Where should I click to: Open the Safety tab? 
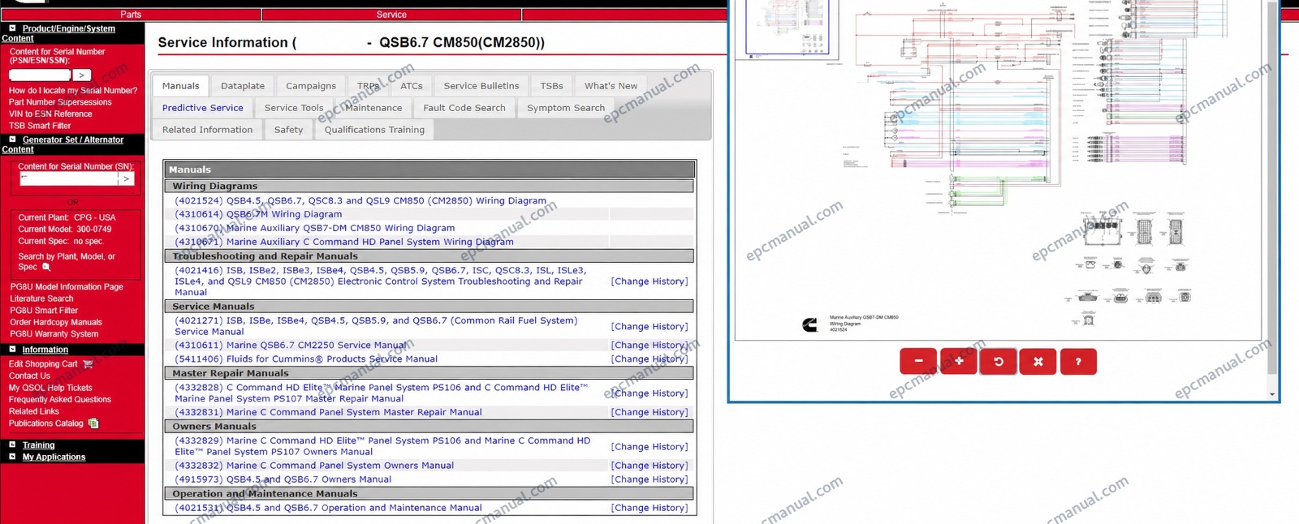[x=288, y=130]
